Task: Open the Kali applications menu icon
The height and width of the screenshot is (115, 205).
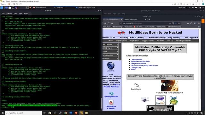Action: [x=2, y=8]
